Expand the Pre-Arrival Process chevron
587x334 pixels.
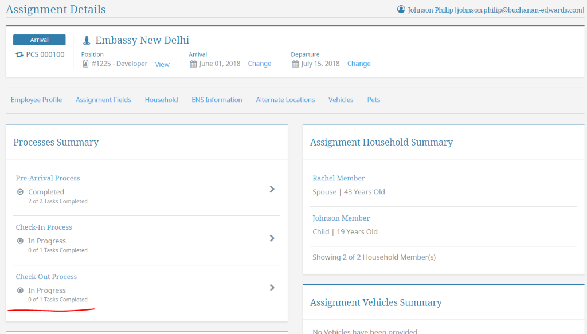click(x=272, y=189)
